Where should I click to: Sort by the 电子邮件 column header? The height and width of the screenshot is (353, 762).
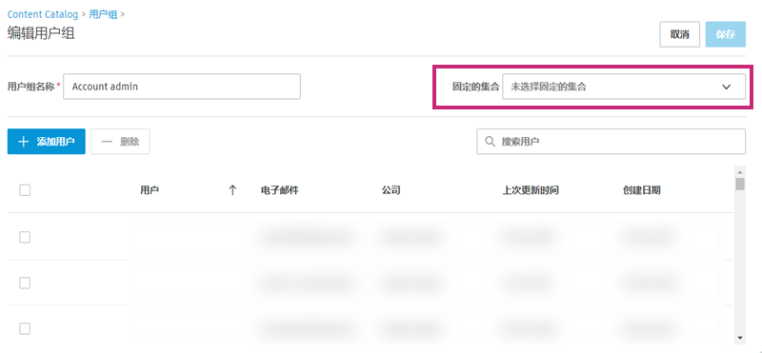[279, 190]
